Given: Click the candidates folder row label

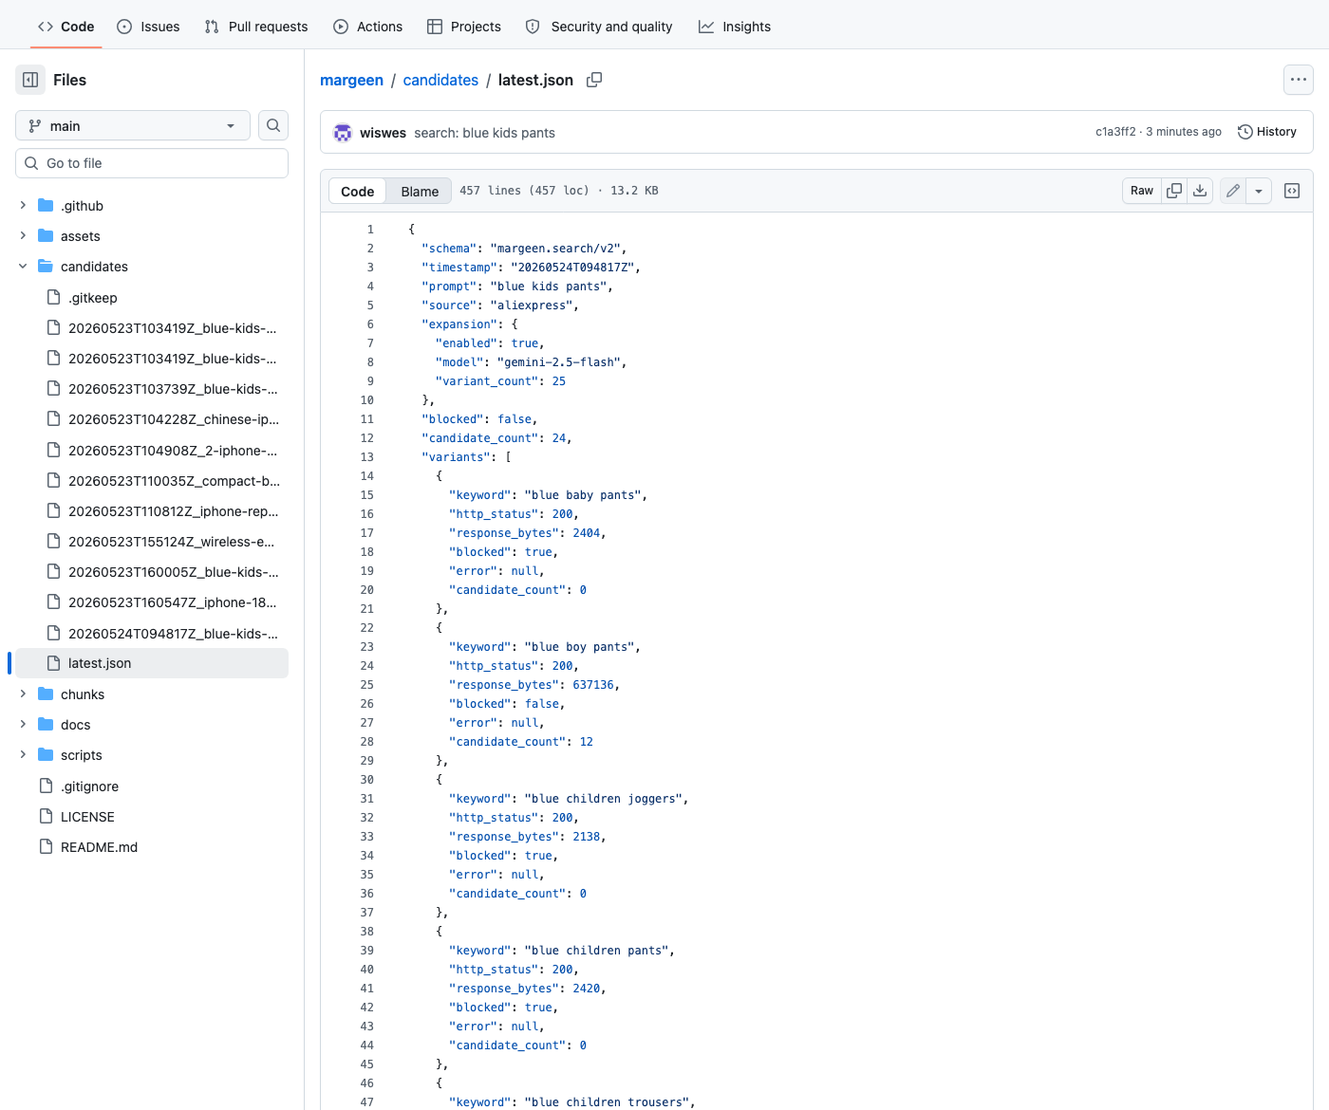Looking at the screenshot, I should (x=94, y=267).
